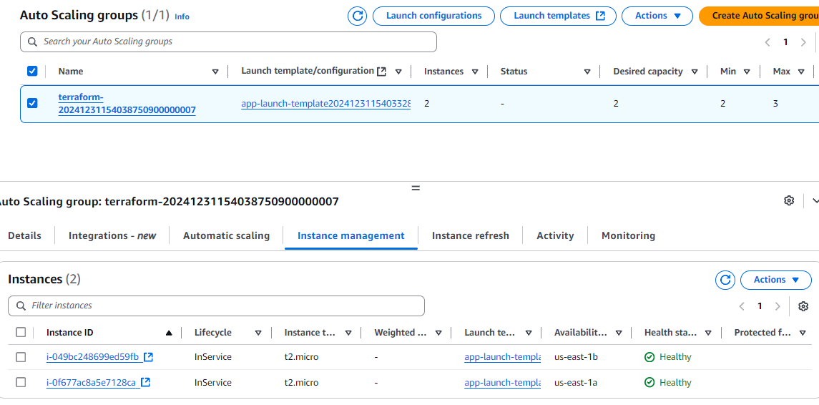Select checkbox for instance i-049bc248699ed59fb

point(21,357)
